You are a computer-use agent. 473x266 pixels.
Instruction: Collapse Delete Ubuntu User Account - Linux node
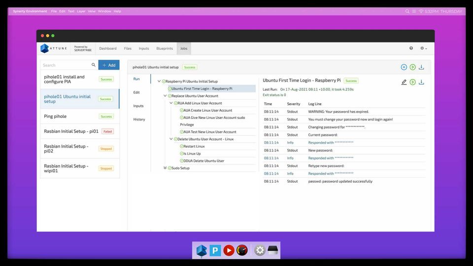[171, 139]
